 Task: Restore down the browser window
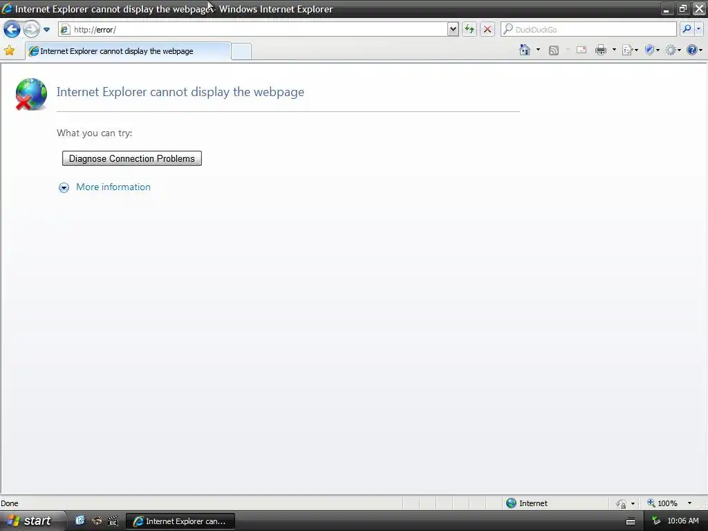[682, 8]
